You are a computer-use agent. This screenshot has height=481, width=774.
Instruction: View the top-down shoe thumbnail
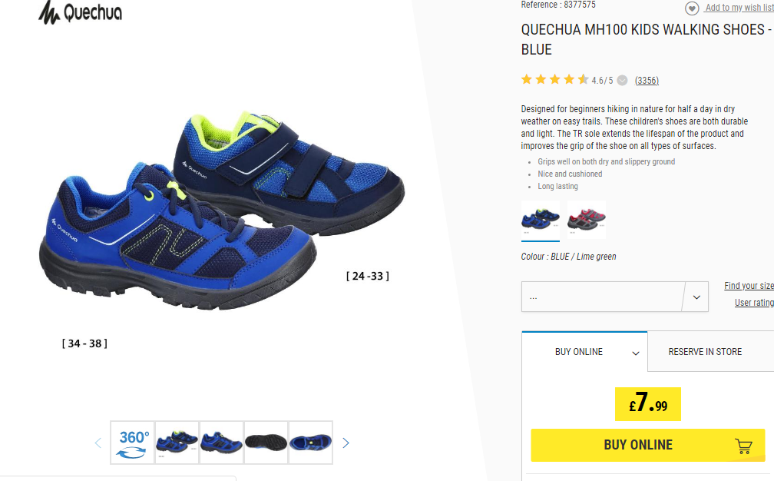310,443
